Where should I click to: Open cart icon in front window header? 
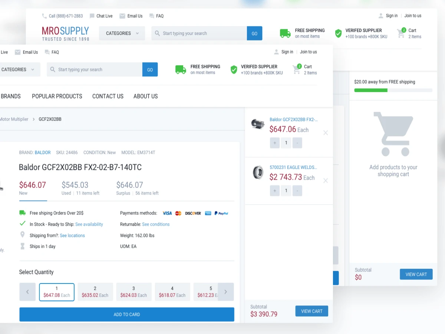(297, 69)
